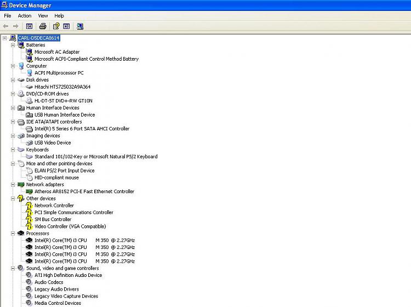Click the Back arrow toolbar button
This screenshot has width=411, height=307.
(x=6, y=26)
